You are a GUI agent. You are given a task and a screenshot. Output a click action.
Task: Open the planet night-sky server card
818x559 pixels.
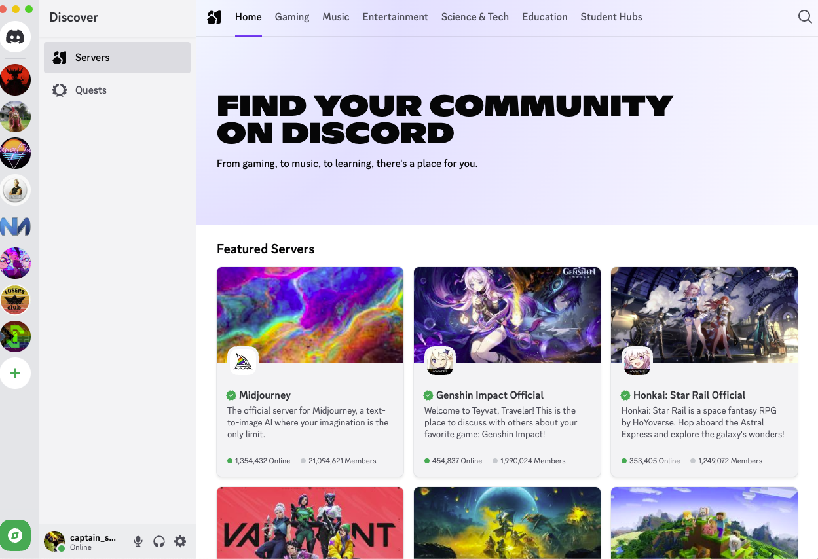(508, 522)
